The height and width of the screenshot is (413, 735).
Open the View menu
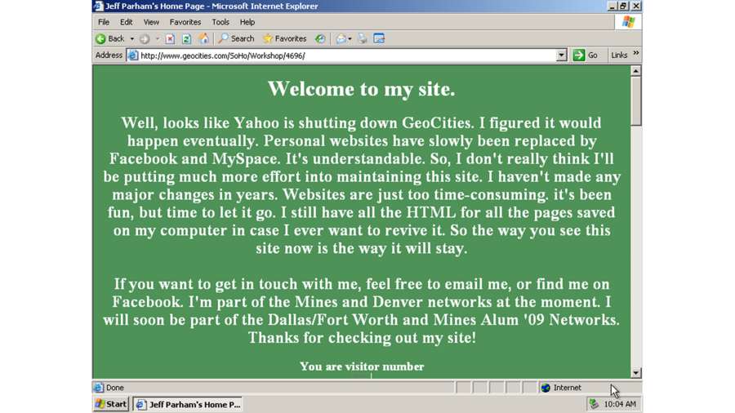151,22
